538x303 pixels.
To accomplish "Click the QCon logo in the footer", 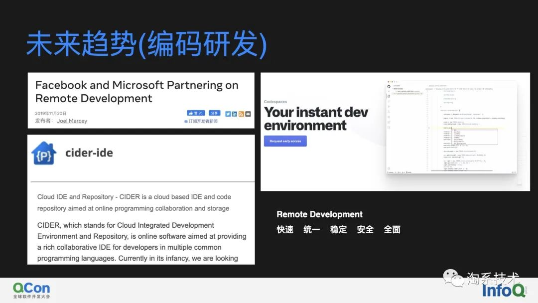I will point(31,291).
